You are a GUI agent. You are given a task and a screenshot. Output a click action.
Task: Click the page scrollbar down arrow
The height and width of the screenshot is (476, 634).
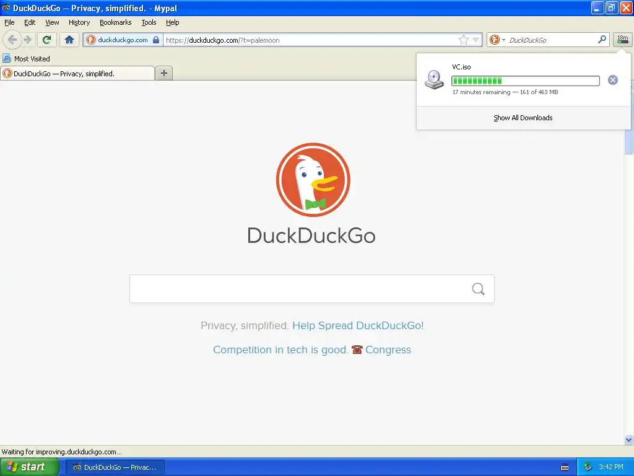628,439
